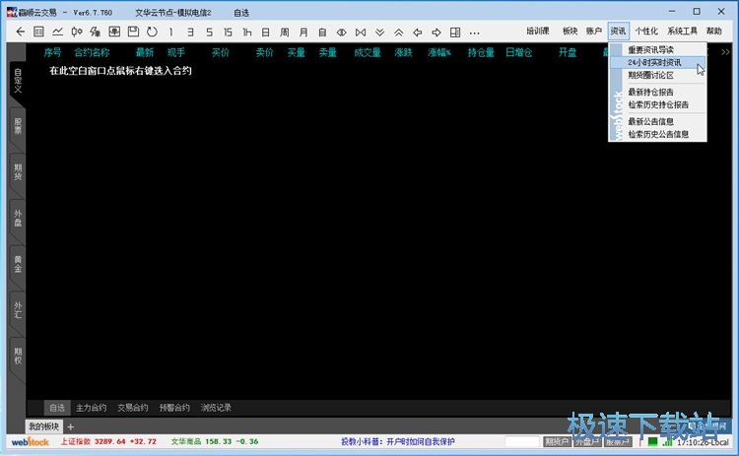Choose 期货圈讨论区 from the menu
739x456 pixels.
pyautogui.click(x=657, y=76)
